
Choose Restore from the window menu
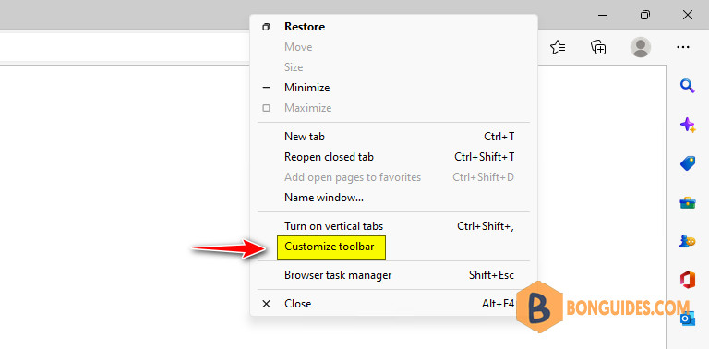(393, 27)
